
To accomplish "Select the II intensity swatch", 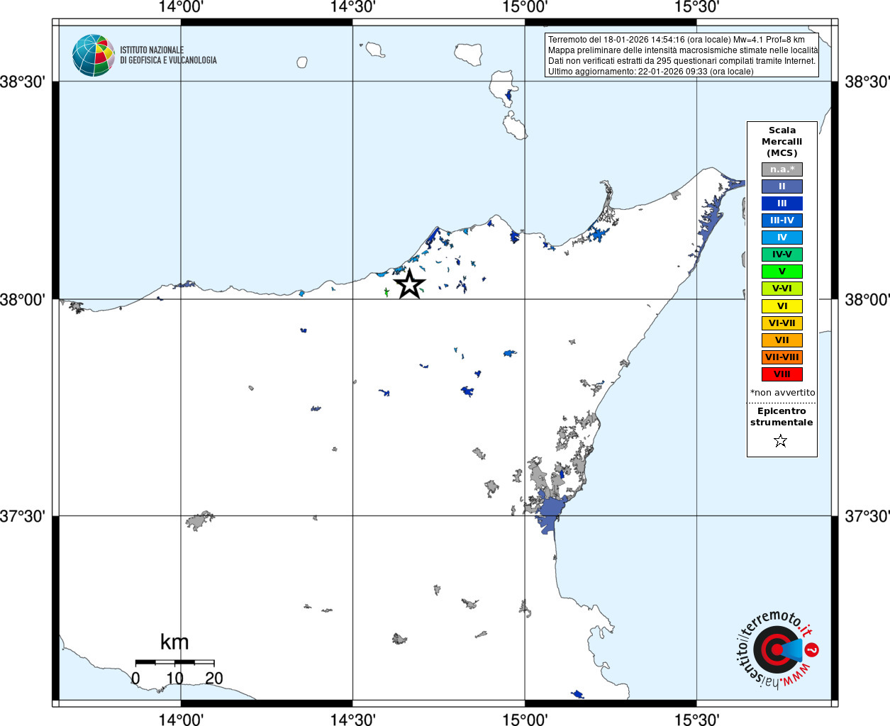I will tap(782, 186).
